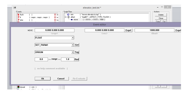
Task: Click the Rnd random button
Action: [x=77, y=59]
